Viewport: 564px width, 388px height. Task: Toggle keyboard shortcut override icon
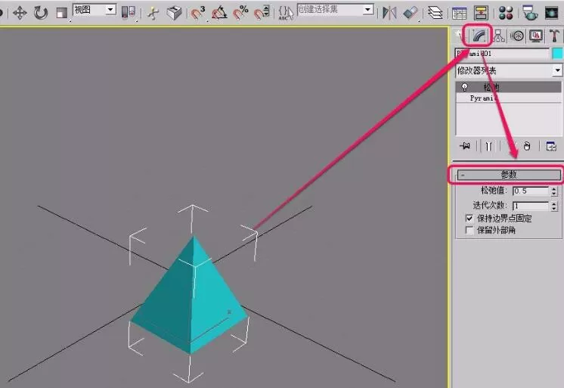(x=175, y=13)
